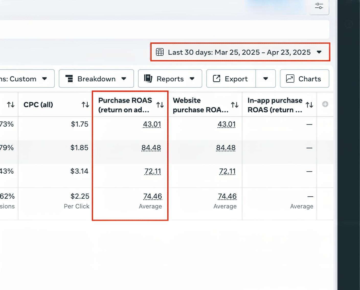This screenshot has width=360, height=290.
Task: Sort by CPC (all) column arrows
Action: [85, 105]
